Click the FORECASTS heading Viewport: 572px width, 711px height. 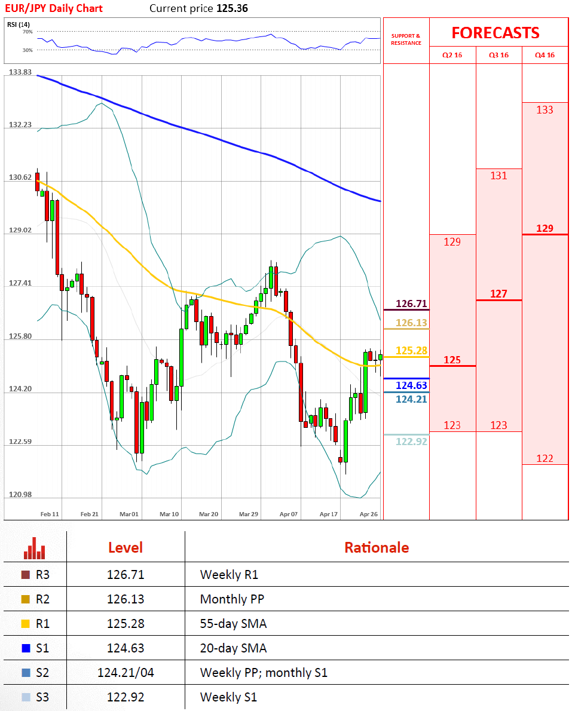point(495,33)
